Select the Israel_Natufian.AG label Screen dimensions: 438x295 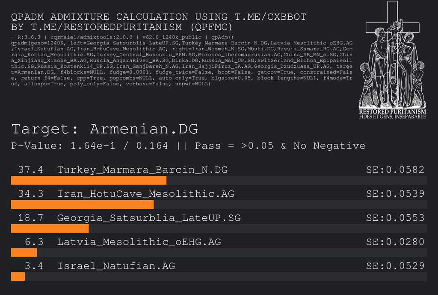116,266
